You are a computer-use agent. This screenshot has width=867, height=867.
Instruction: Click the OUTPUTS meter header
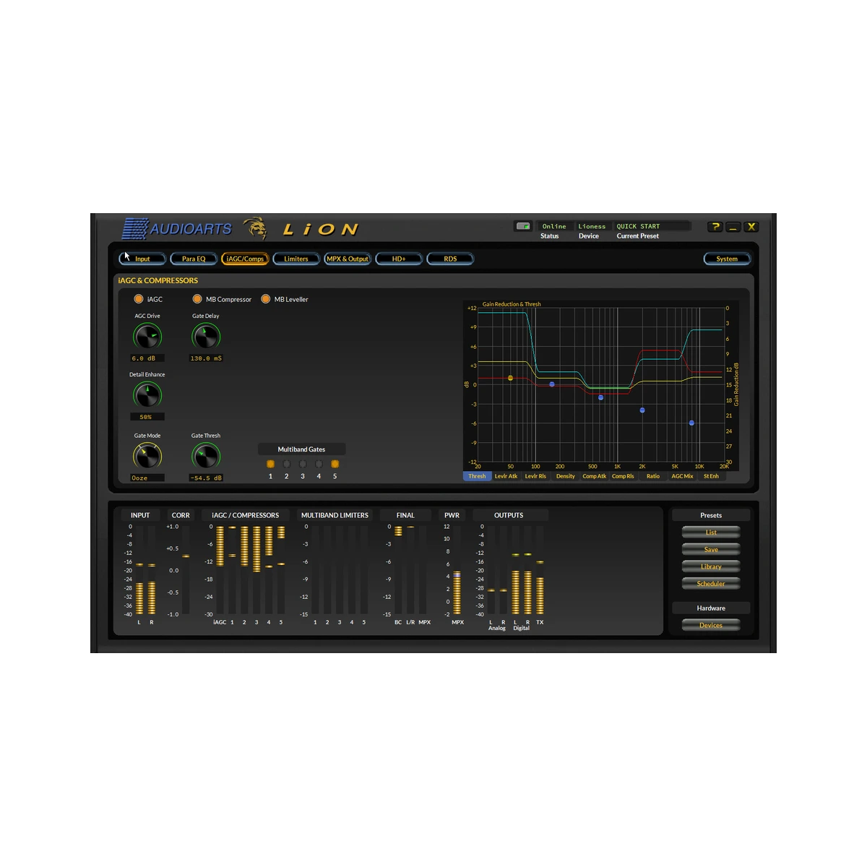click(511, 515)
